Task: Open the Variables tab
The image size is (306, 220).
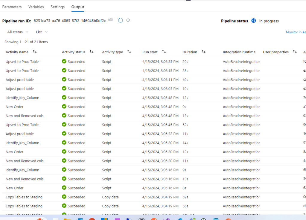Action: click(x=36, y=7)
